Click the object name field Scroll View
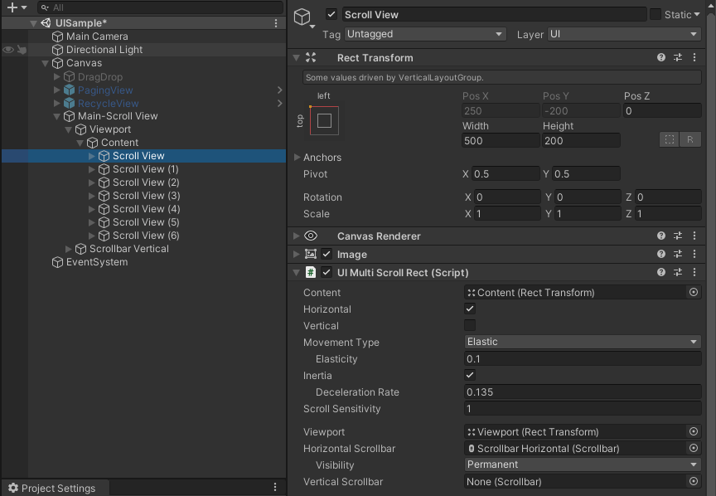 [x=494, y=15]
